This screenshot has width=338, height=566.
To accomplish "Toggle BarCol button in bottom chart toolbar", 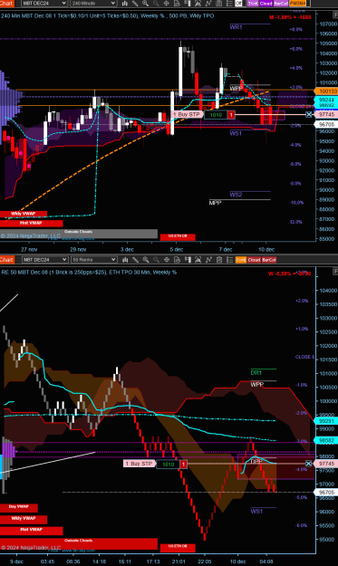I will point(269,260).
